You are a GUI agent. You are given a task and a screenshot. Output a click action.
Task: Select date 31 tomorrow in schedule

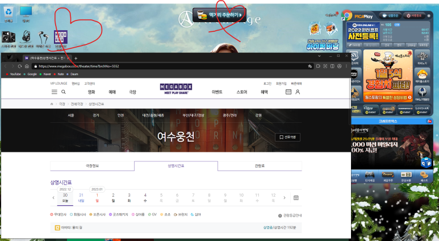click(x=81, y=198)
